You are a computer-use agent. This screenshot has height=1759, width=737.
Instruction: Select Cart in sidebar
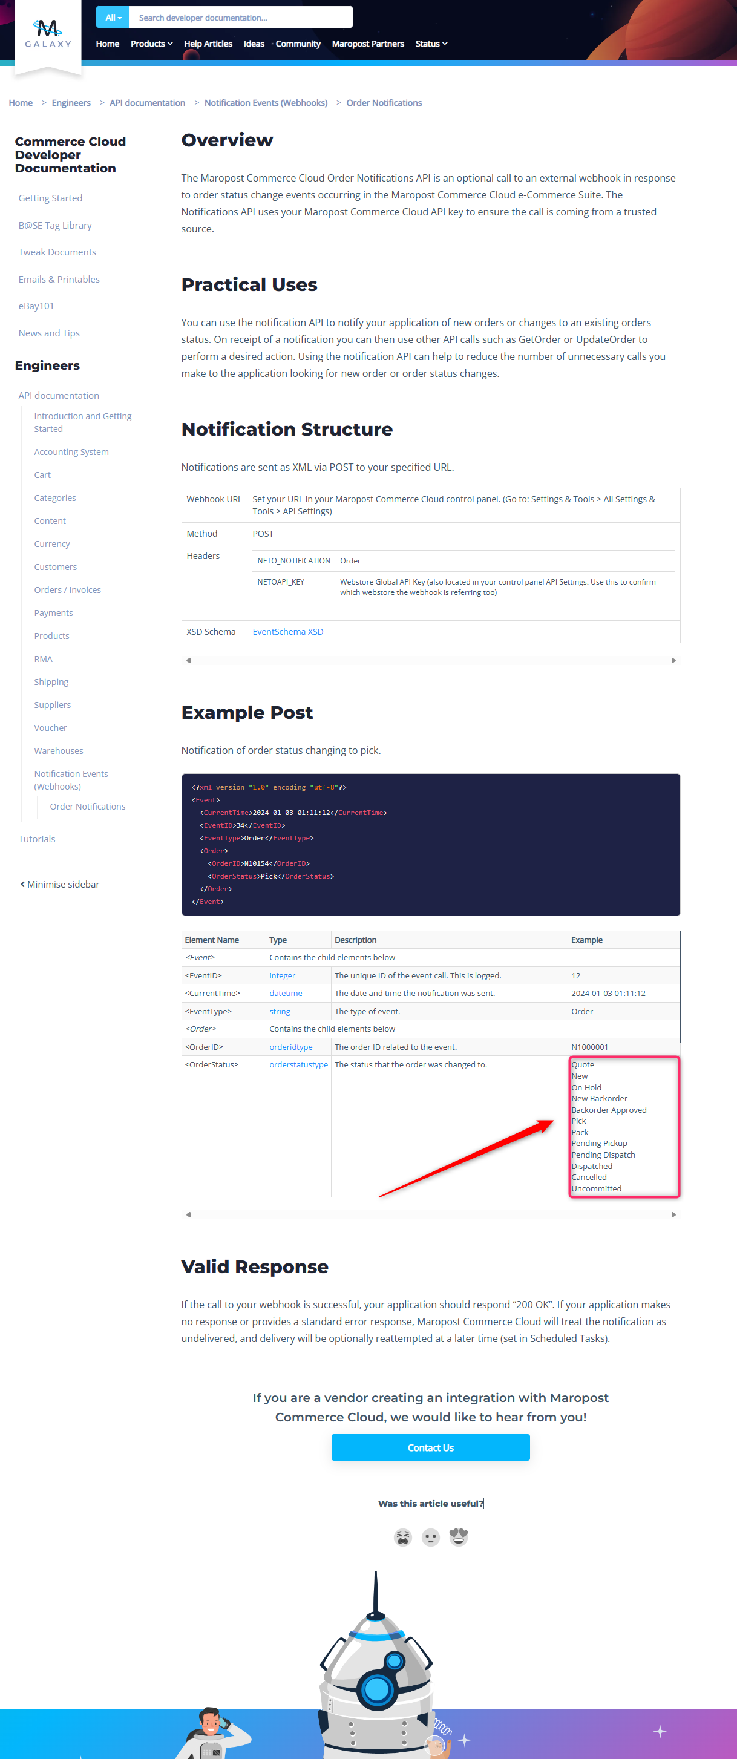pyautogui.click(x=42, y=475)
